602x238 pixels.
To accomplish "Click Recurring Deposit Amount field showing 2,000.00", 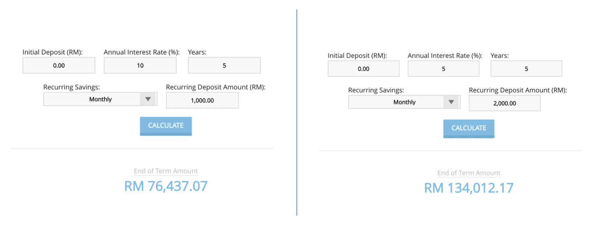I will coord(504,103).
